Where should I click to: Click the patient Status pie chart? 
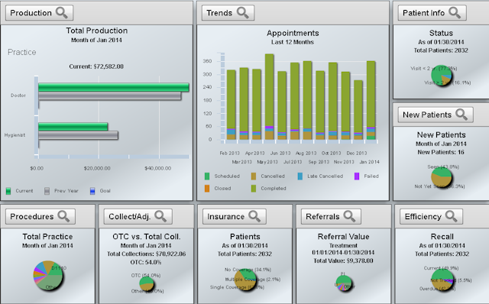pos(442,75)
